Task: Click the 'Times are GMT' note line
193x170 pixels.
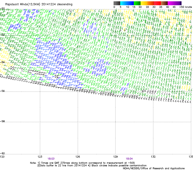Action: pyautogui.click(x=82, y=163)
